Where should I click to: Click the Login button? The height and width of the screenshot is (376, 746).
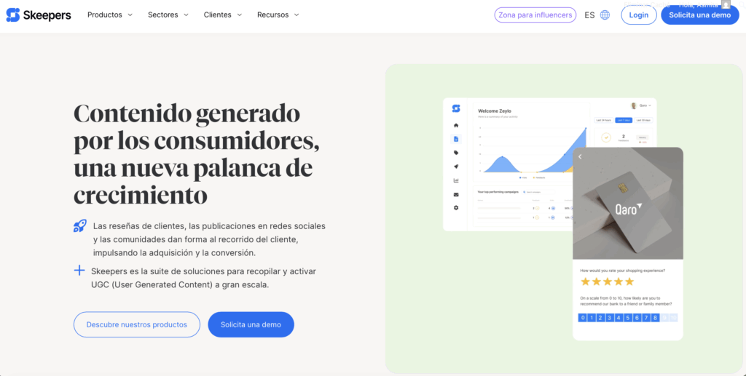point(638,15)
